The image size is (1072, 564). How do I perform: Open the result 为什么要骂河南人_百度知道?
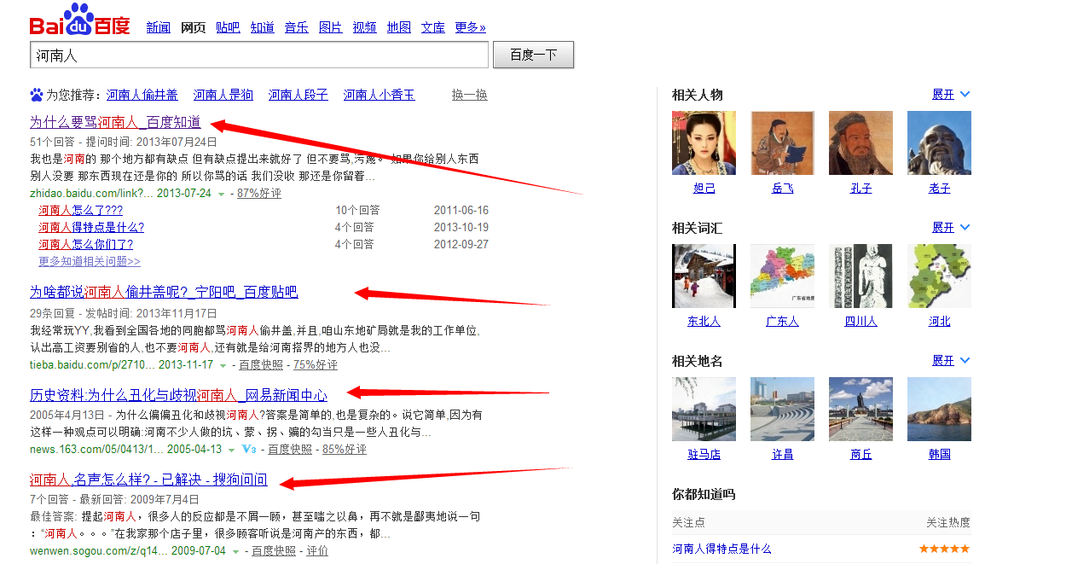(115, 122)
